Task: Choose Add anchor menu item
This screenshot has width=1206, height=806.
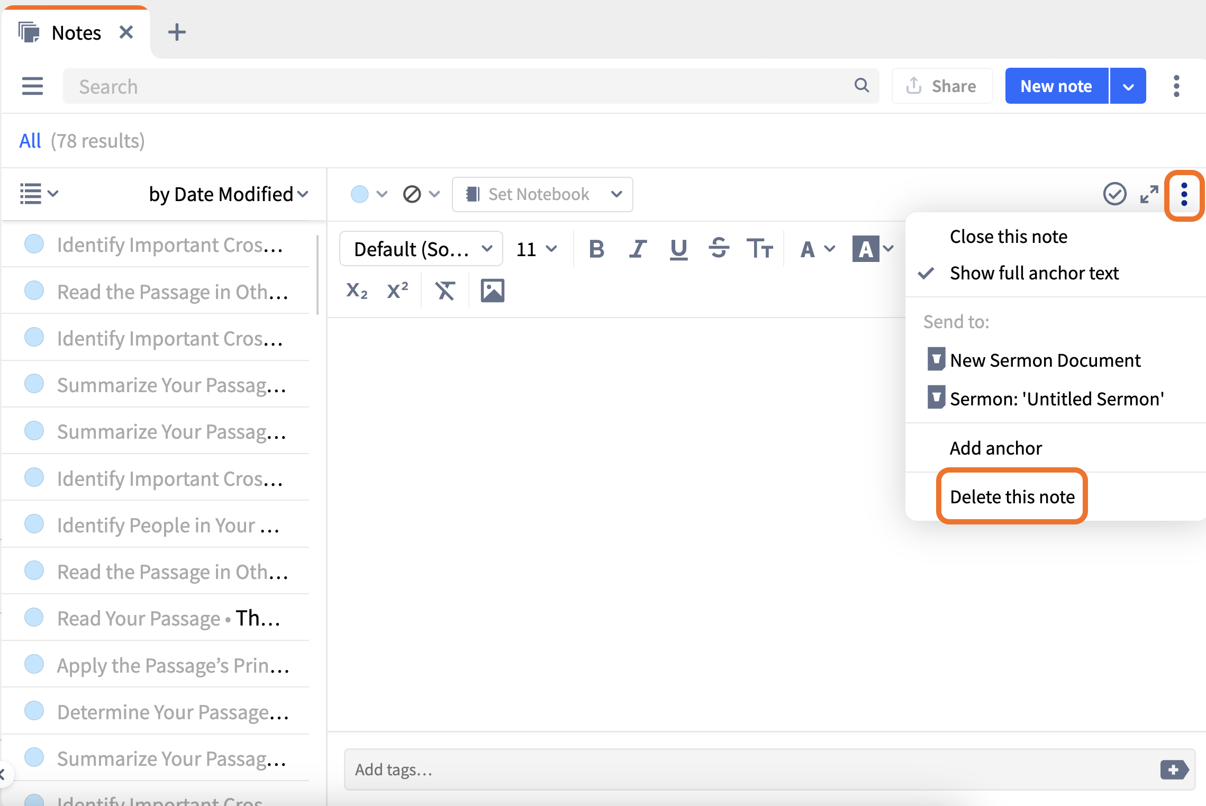Action: (995, 448)
